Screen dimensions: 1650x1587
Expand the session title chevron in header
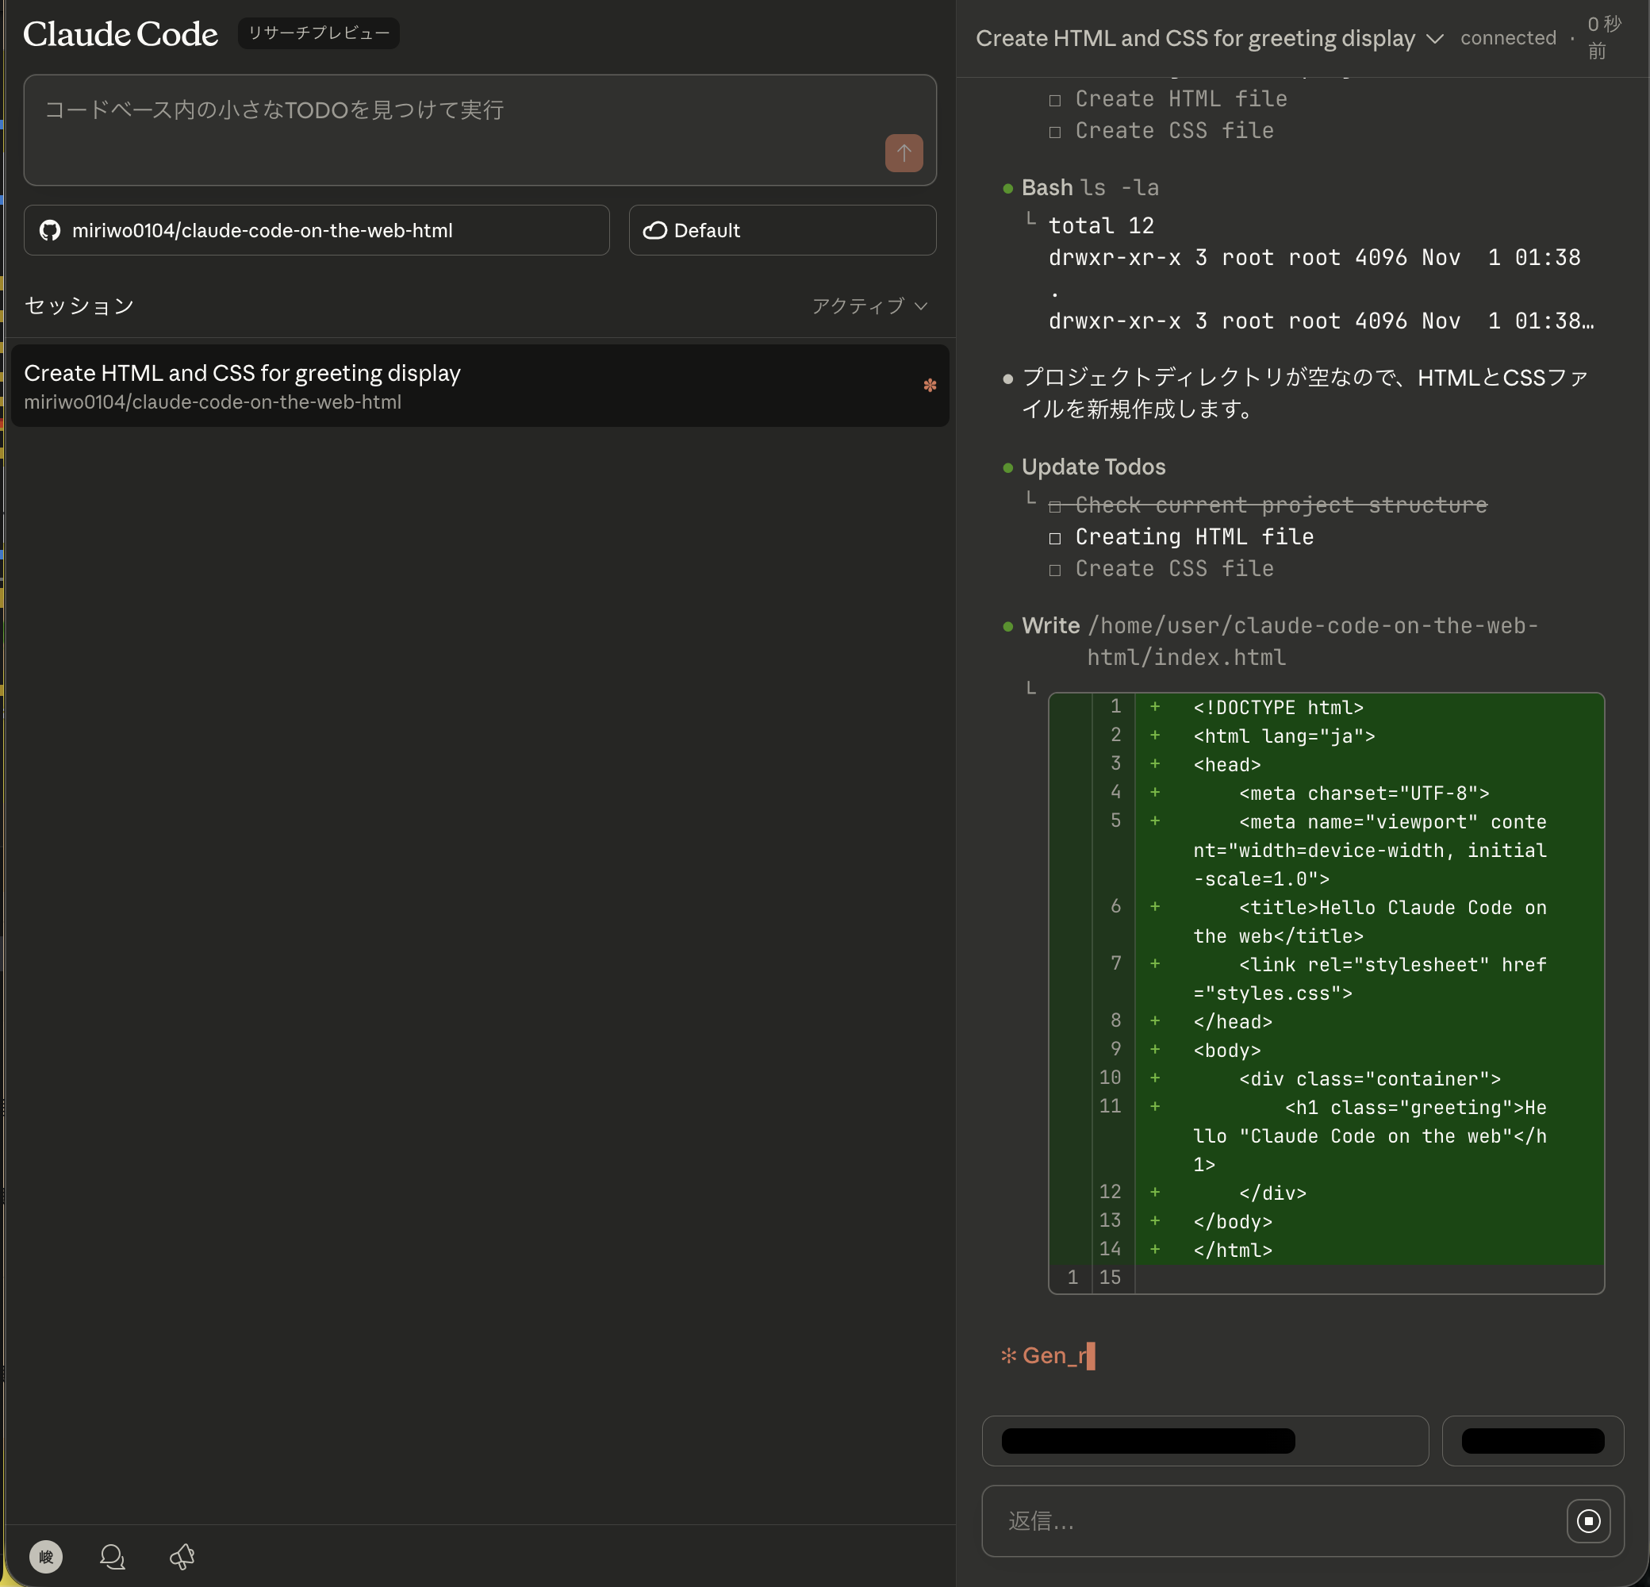[1435, 39]
